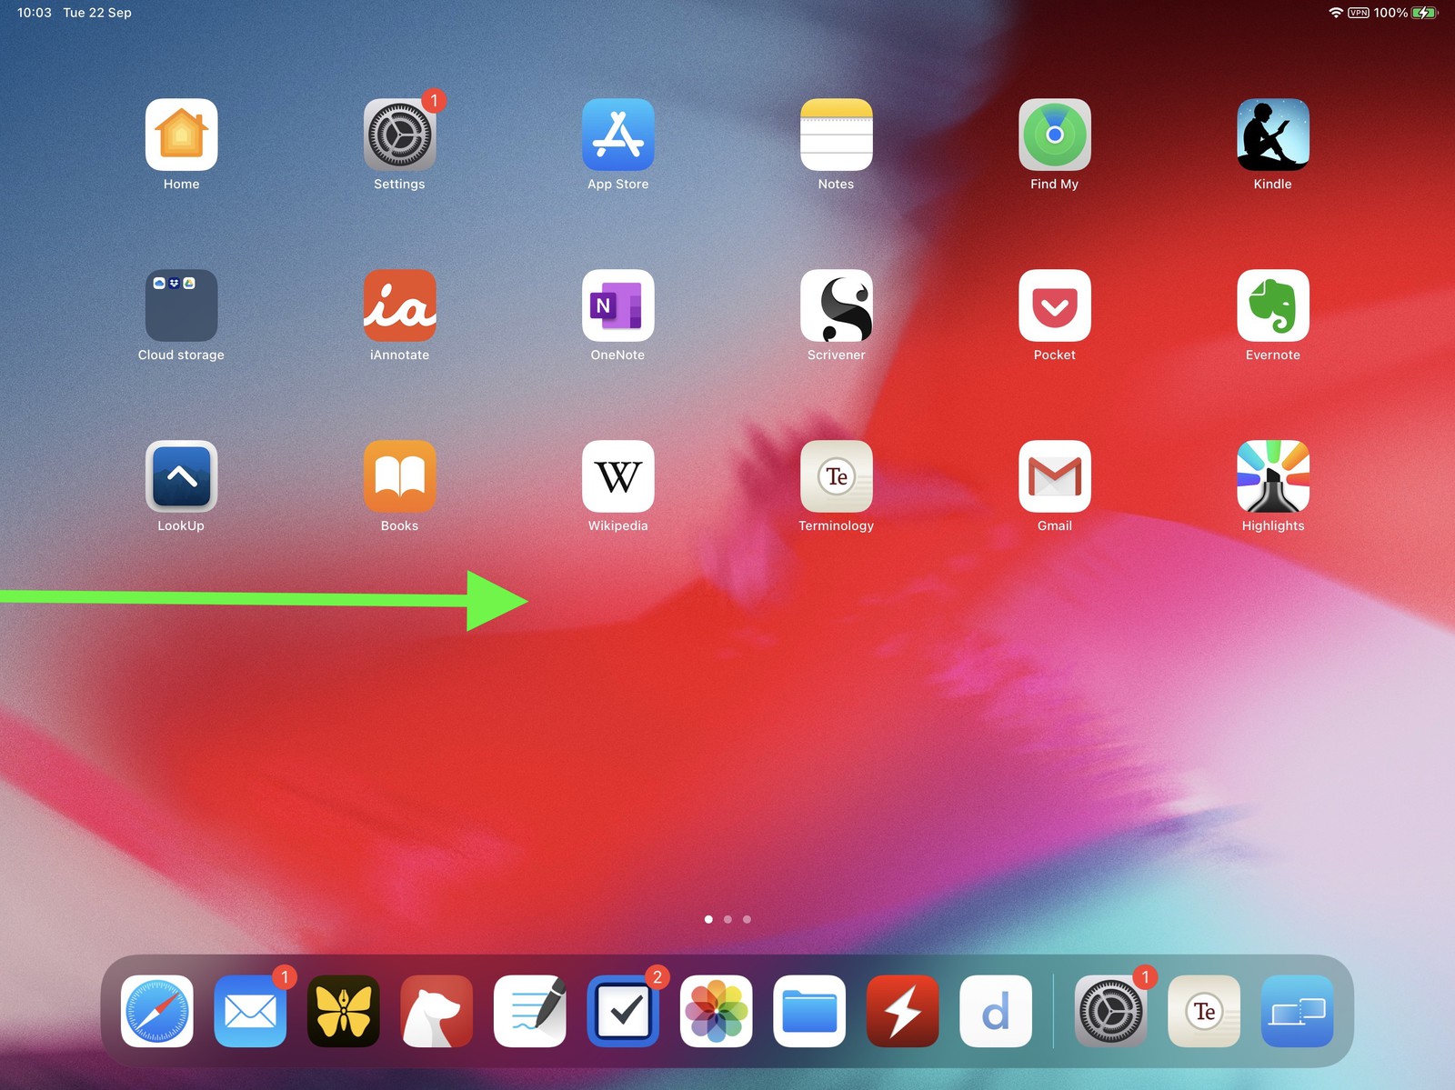Open the Home app
This screenshot has width=1455, height=1090.
coord(181,135)
